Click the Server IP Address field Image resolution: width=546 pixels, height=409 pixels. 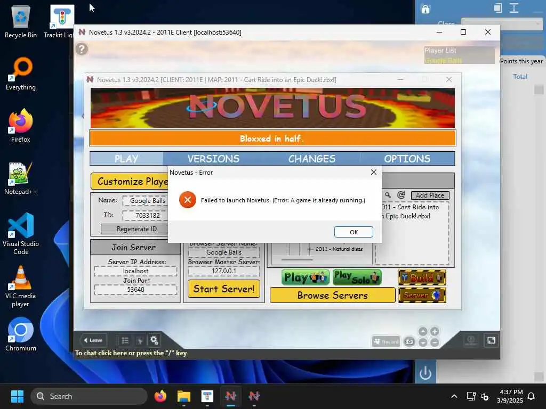point(135,271)
